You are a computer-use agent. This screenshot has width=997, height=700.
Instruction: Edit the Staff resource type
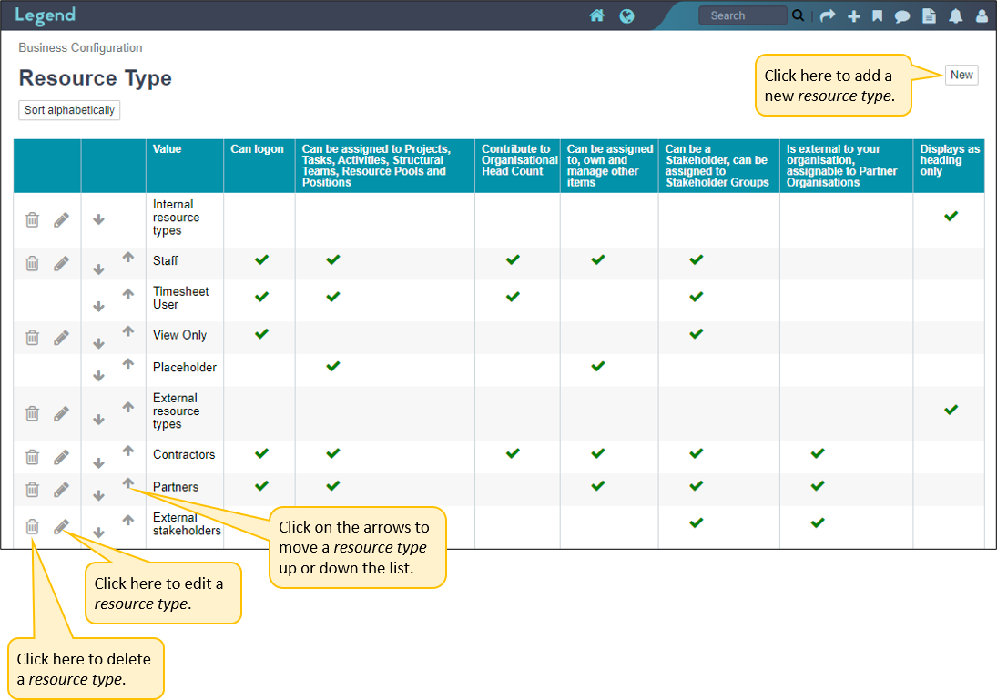[61, 263]
